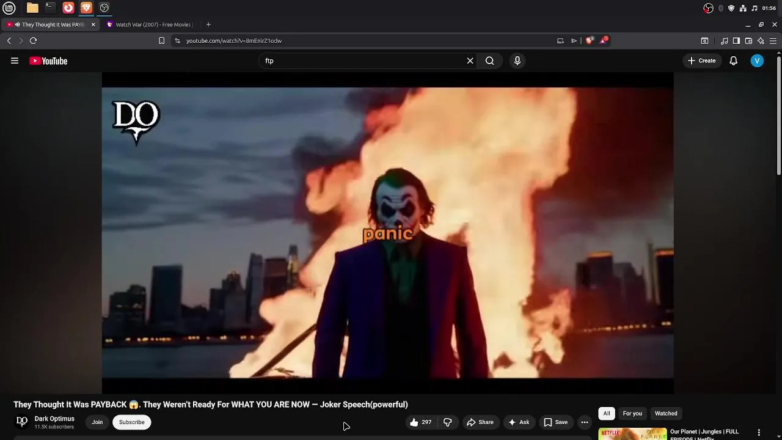This screenshot has height=440, width=782.
Task: Click the Brave playlist arrow icon
Action: (x=574, y=41)
